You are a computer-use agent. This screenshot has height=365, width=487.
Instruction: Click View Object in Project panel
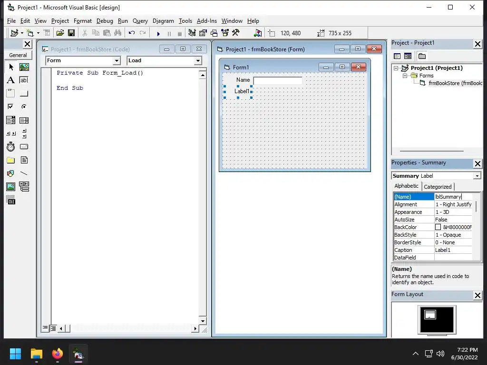tap(408, 56)
